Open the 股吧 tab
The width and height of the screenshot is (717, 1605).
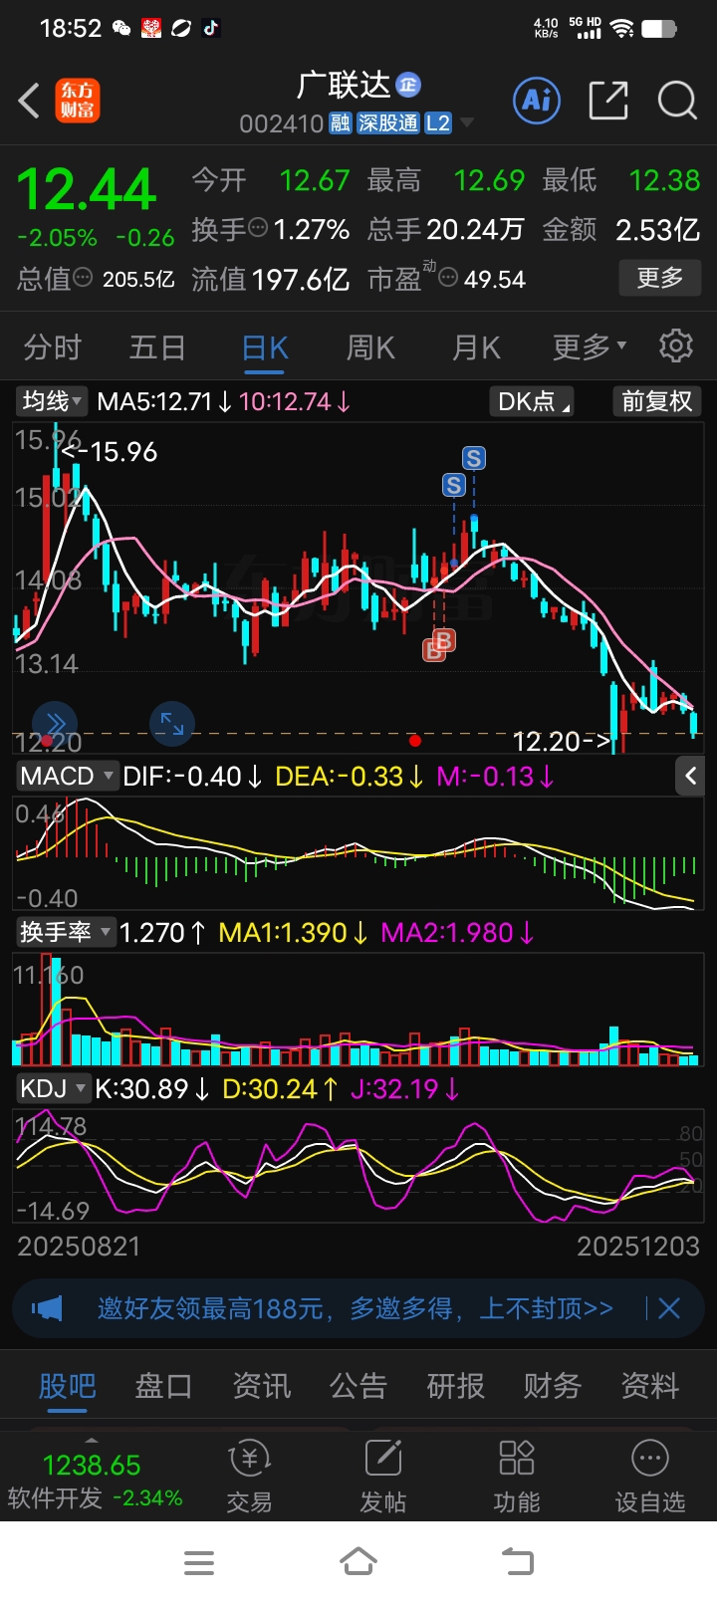coord(68,1386)
